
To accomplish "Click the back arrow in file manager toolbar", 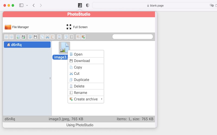I will point(6,37).
